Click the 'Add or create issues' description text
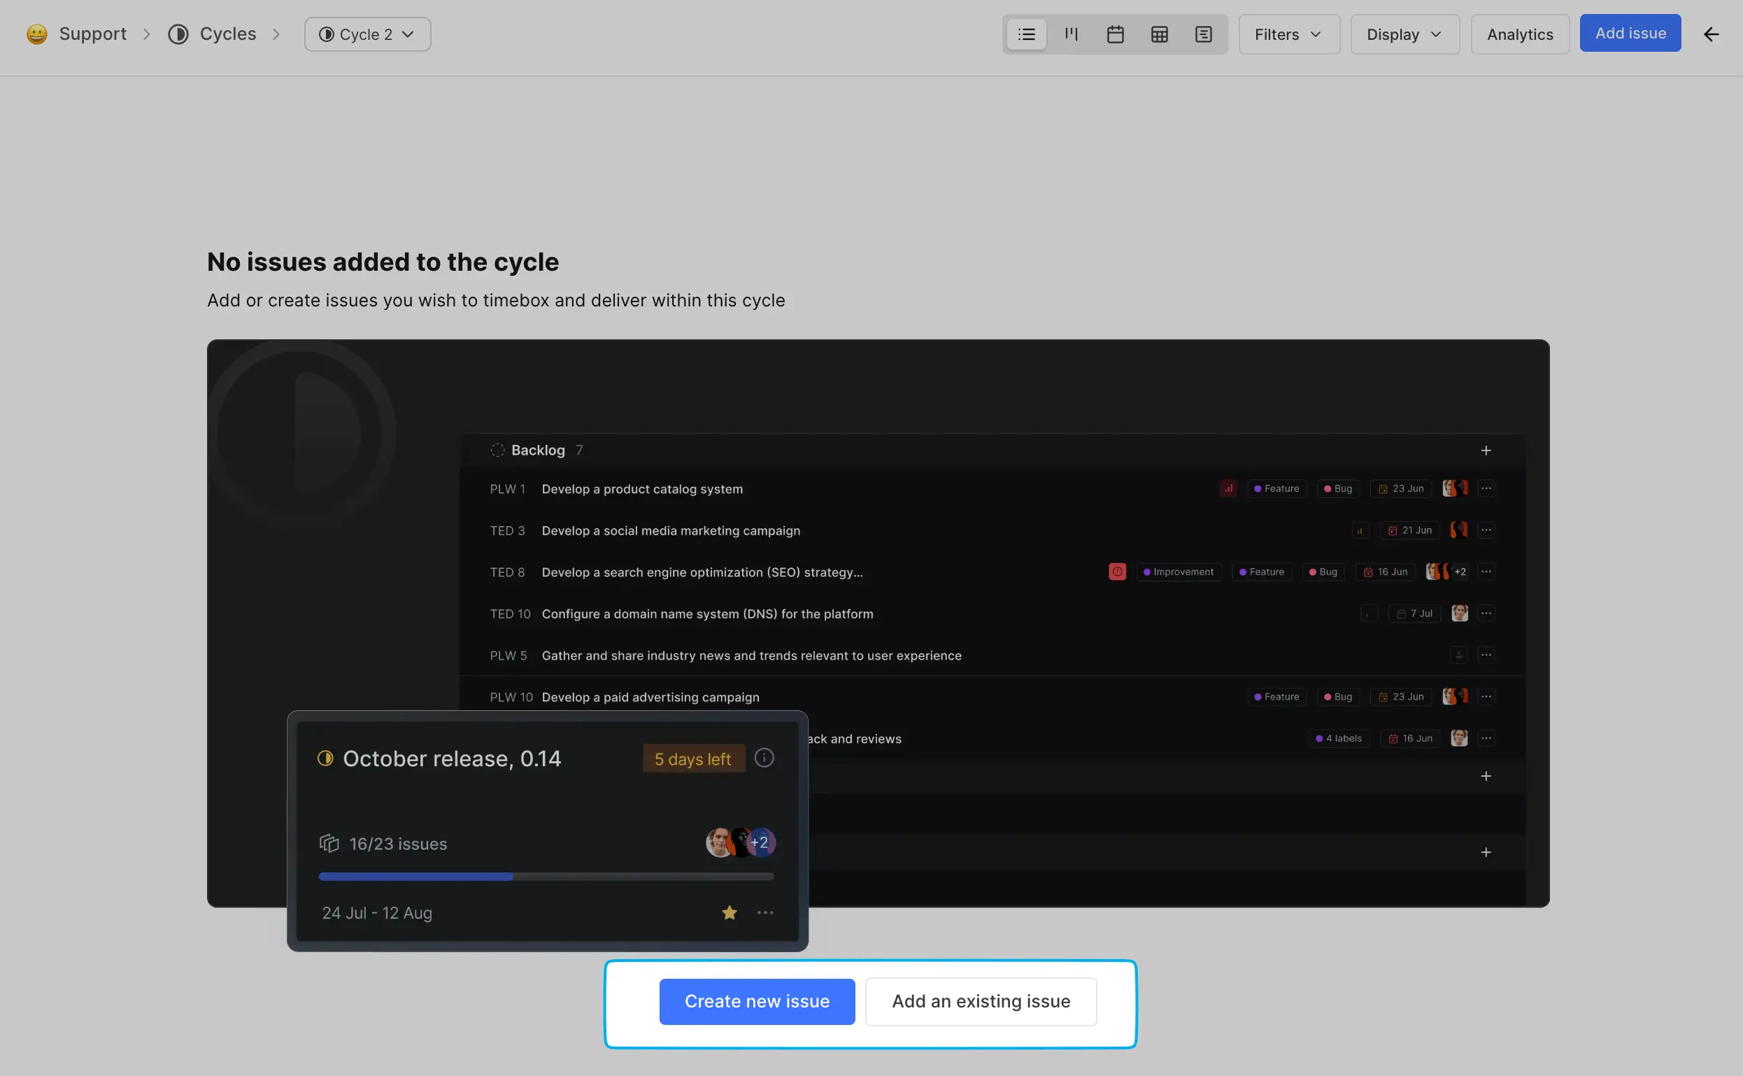This screenshot has width=1743, height=1076. 496,300
